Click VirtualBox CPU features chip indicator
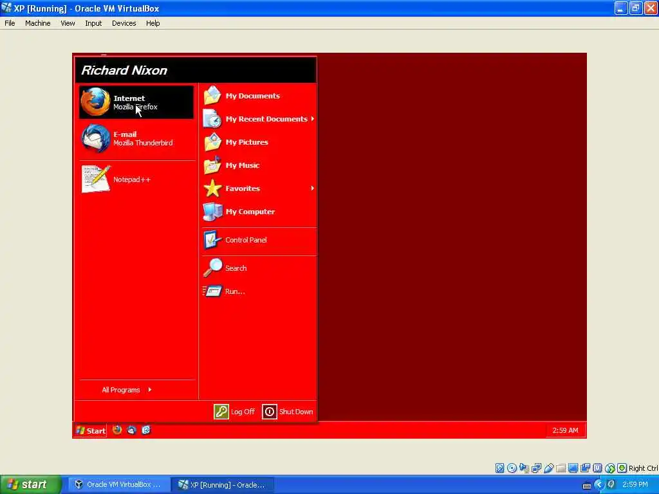659x494 pixels. tap(597, 468)
